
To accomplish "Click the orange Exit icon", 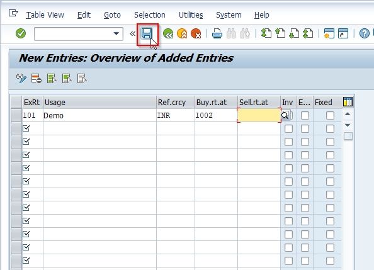I will click(x=182, y=33).
